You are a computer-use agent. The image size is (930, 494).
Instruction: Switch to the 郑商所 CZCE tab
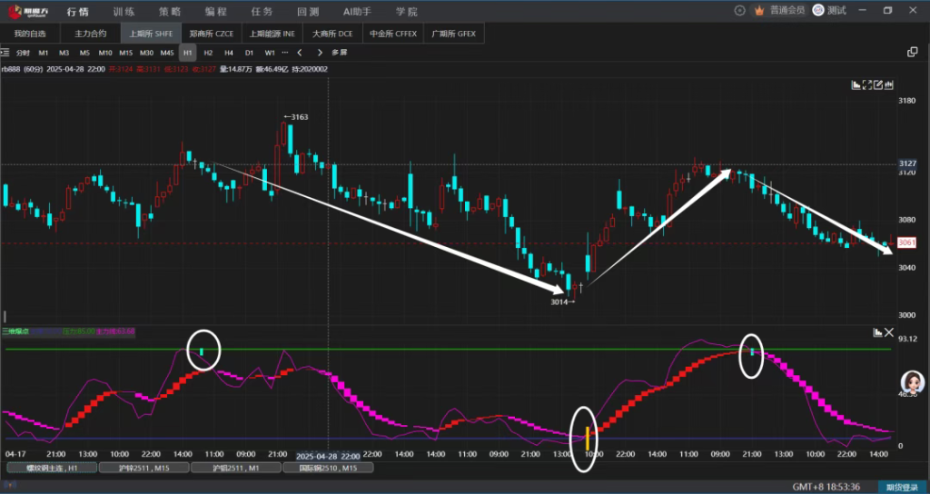click(x=211, y=34)
